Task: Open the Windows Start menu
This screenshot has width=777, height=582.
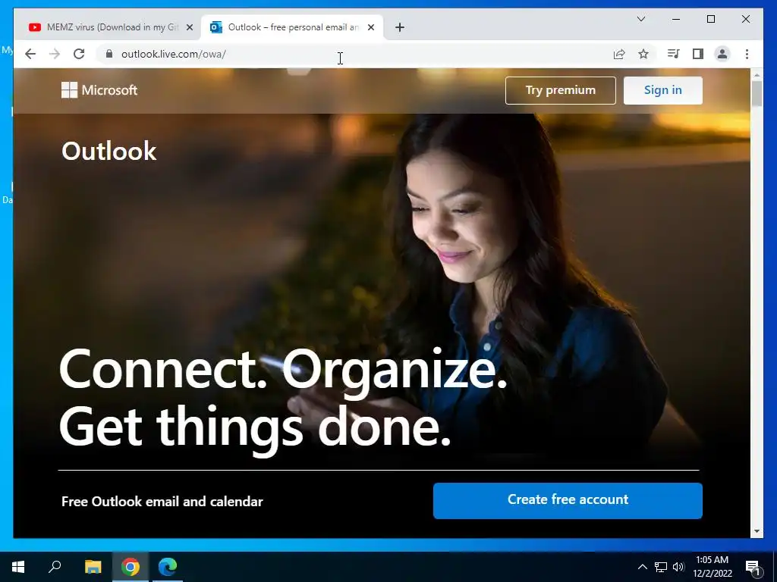Action: pos(18,567)
